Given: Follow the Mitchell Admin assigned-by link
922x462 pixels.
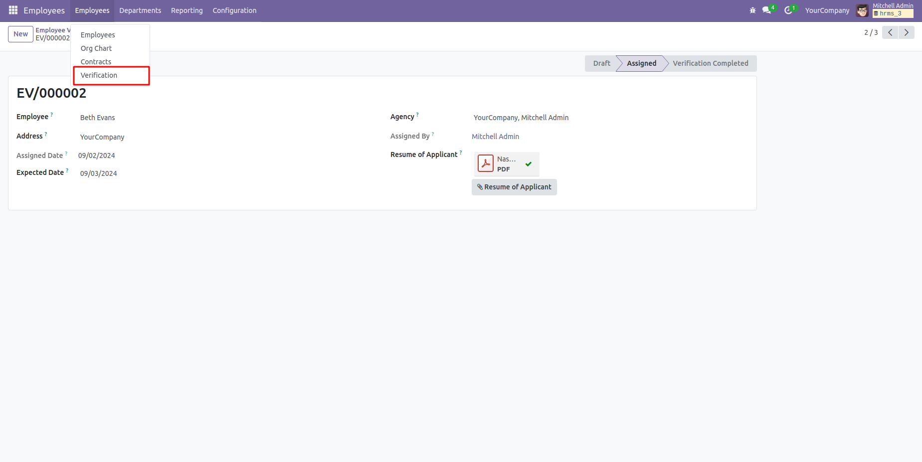Looking at the screenshot, I should tap(495, 137).
